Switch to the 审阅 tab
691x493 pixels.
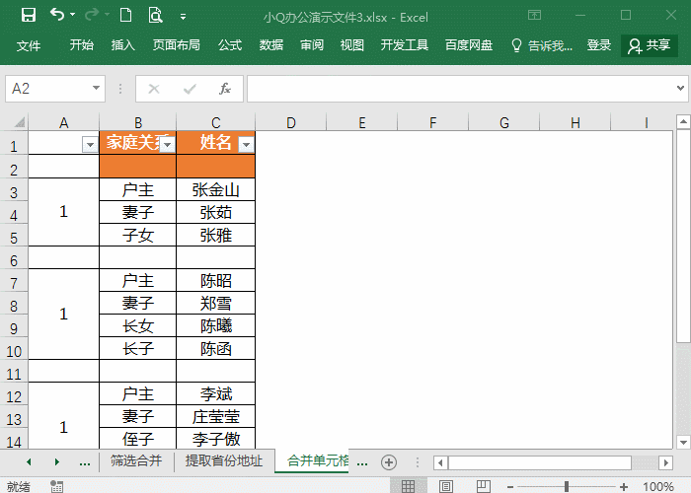pos(312,45)
